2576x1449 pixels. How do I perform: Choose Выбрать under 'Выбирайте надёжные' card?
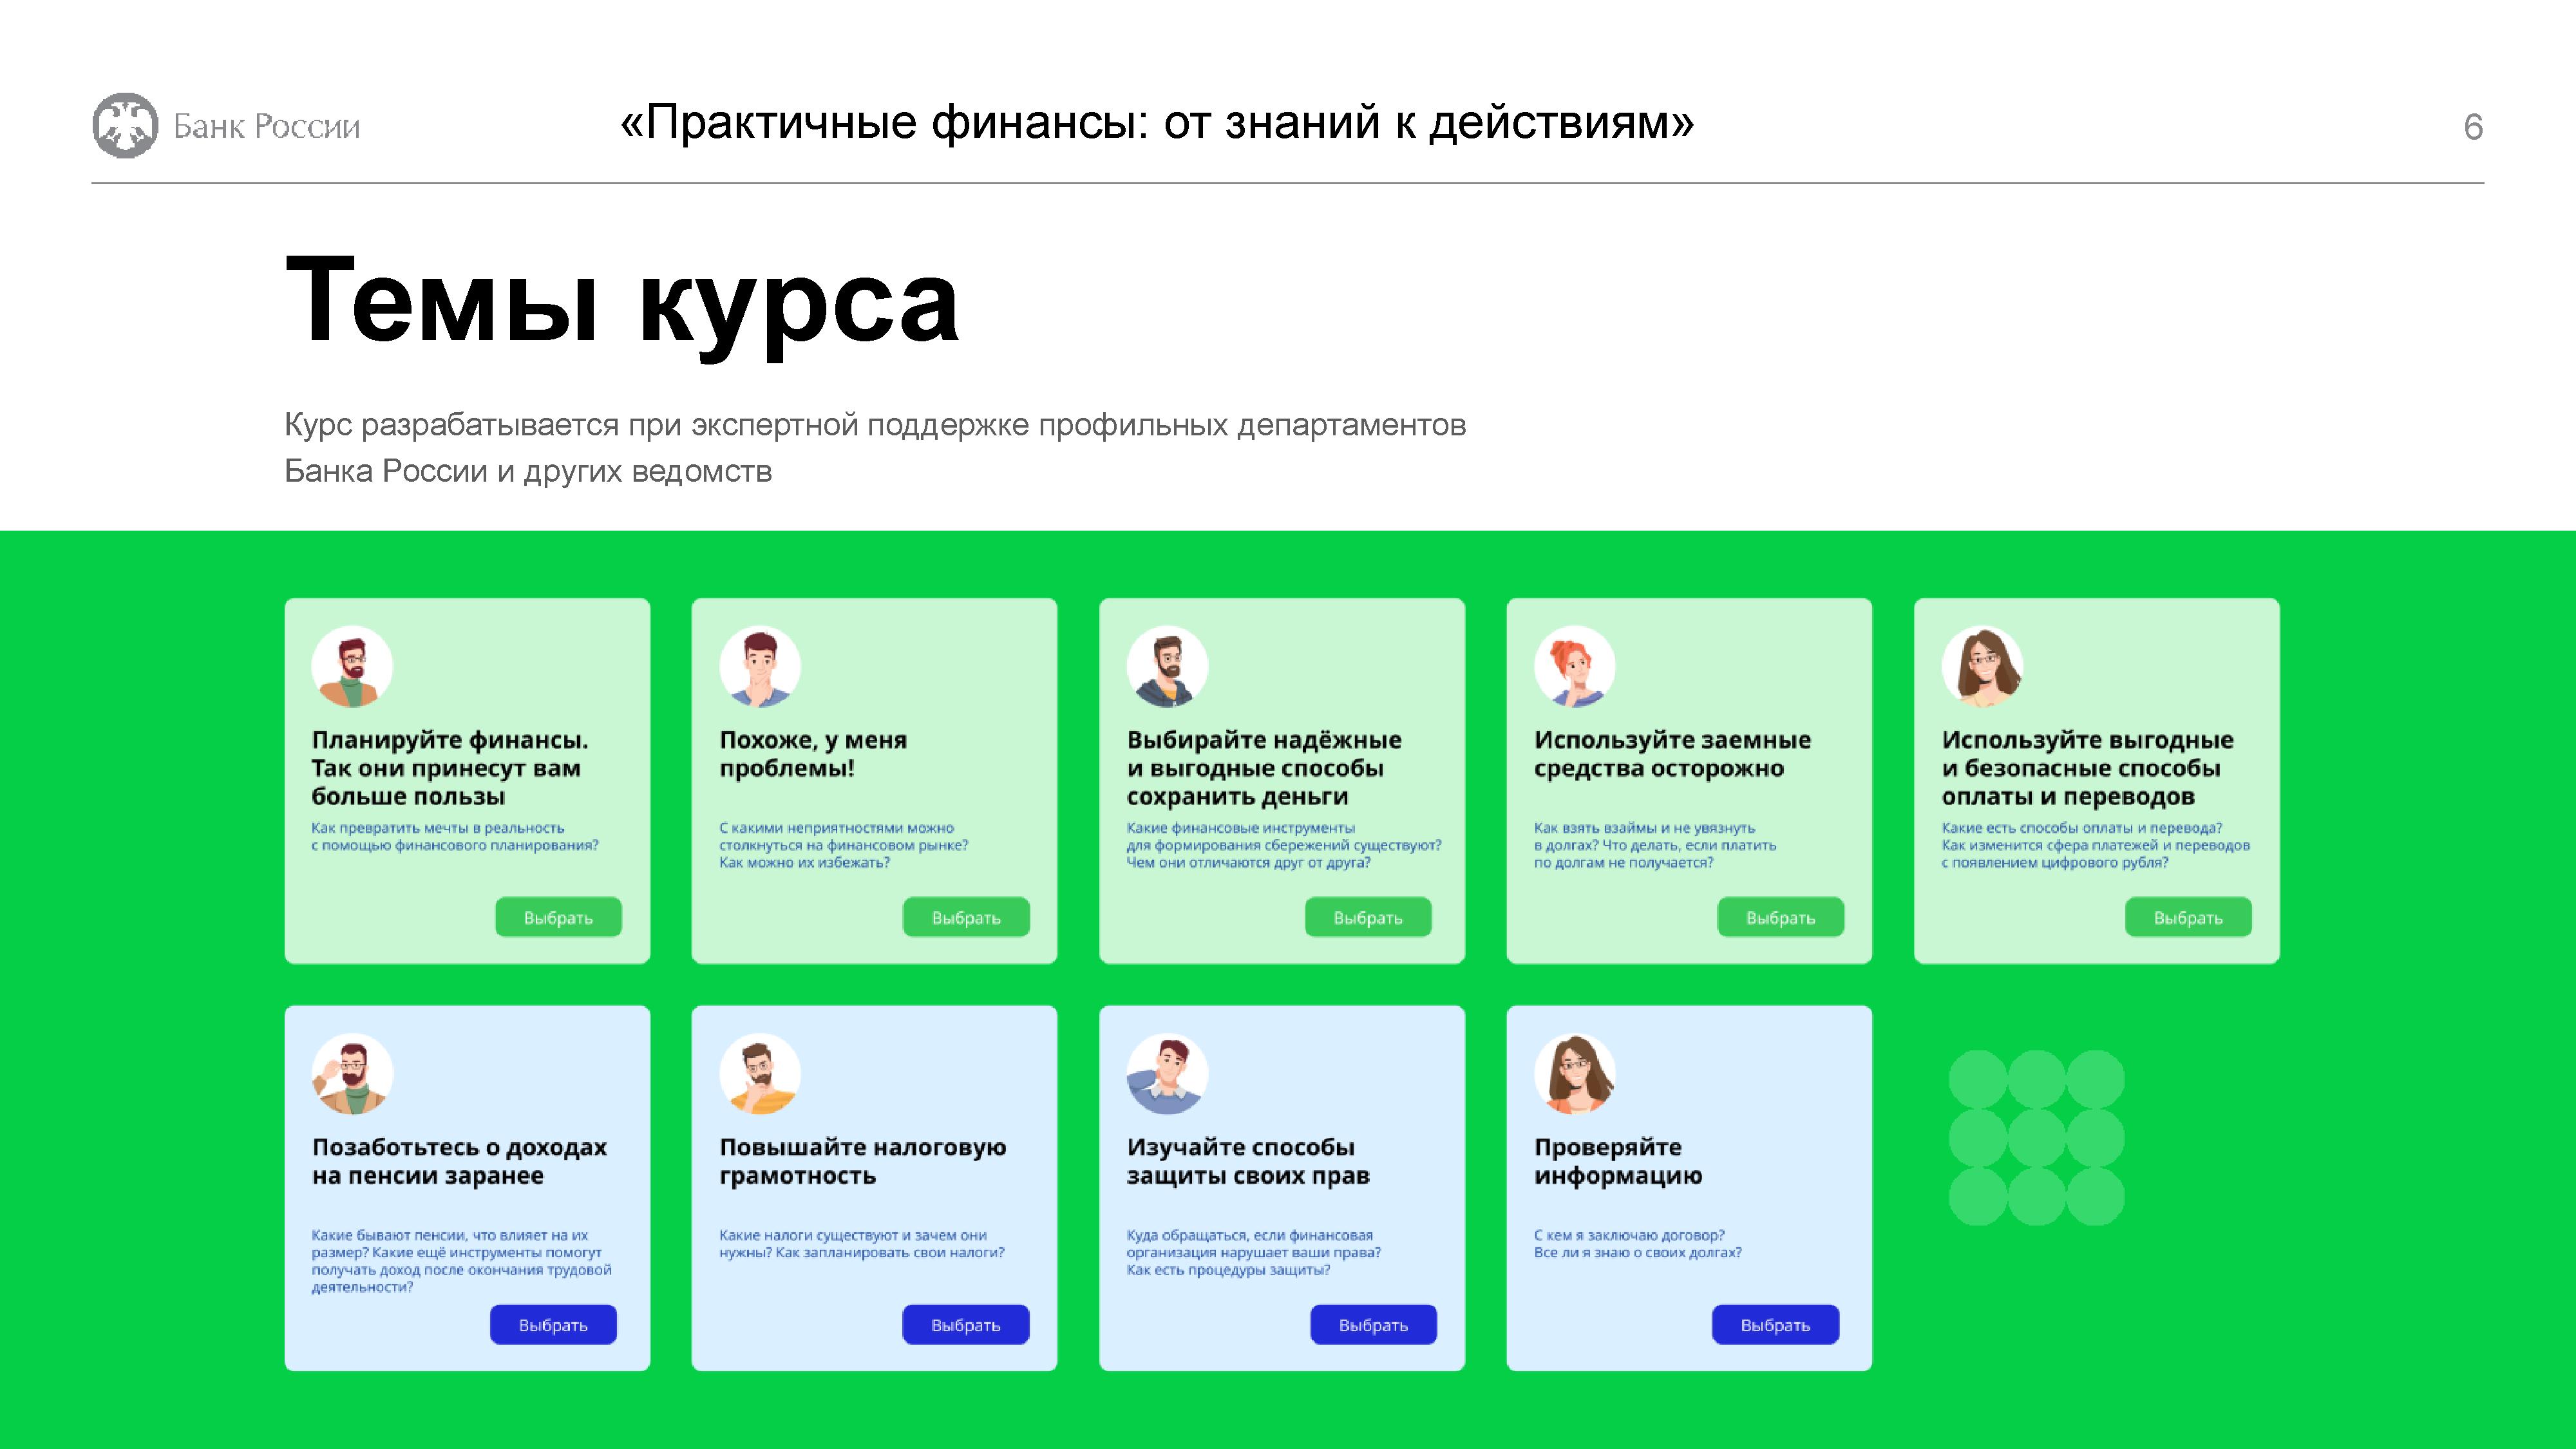pyautogui.click(x=1367, y=917)
